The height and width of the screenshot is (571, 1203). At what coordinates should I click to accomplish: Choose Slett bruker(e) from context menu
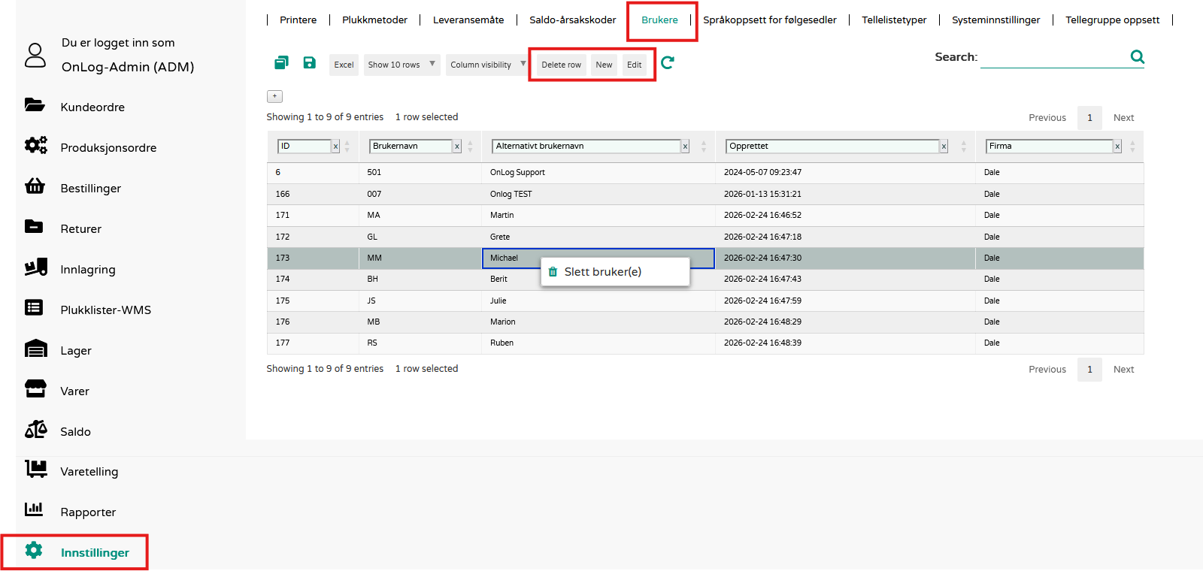[x=602, y=272]
